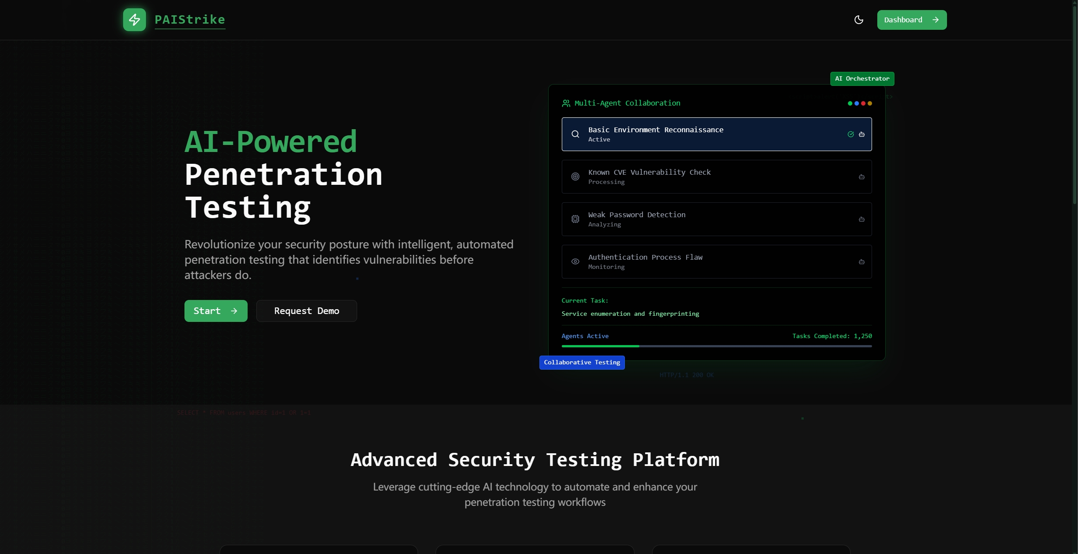1078x554 pixels.
Task: Click the Collaborative Testing blue badge
Action: 582,363
